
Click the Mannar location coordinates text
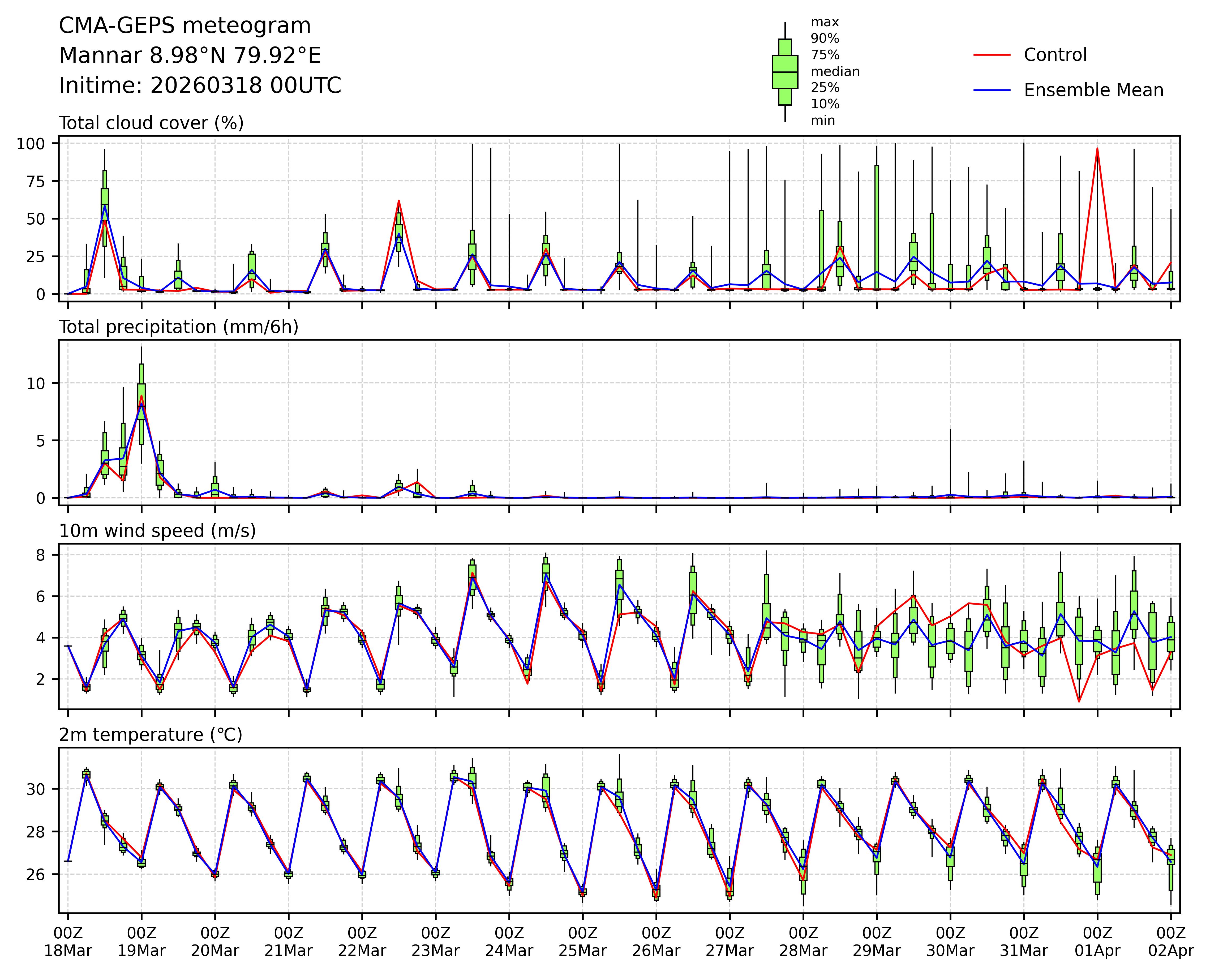pyautogui.click(x=190, y=55)
